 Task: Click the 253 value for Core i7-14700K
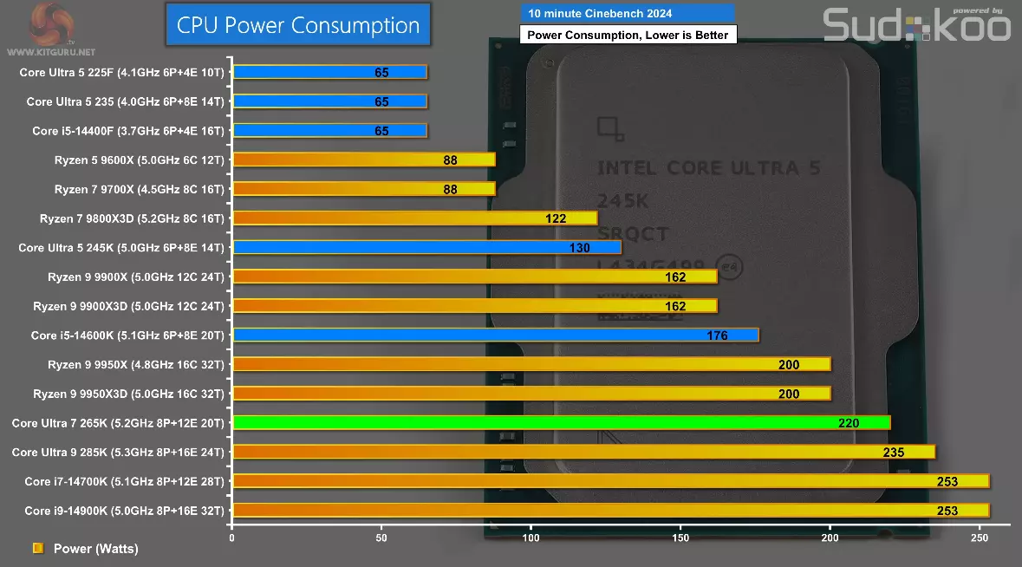coord(947,482)
